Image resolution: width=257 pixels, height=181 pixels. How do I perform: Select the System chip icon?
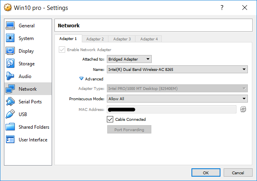(11, 38)
